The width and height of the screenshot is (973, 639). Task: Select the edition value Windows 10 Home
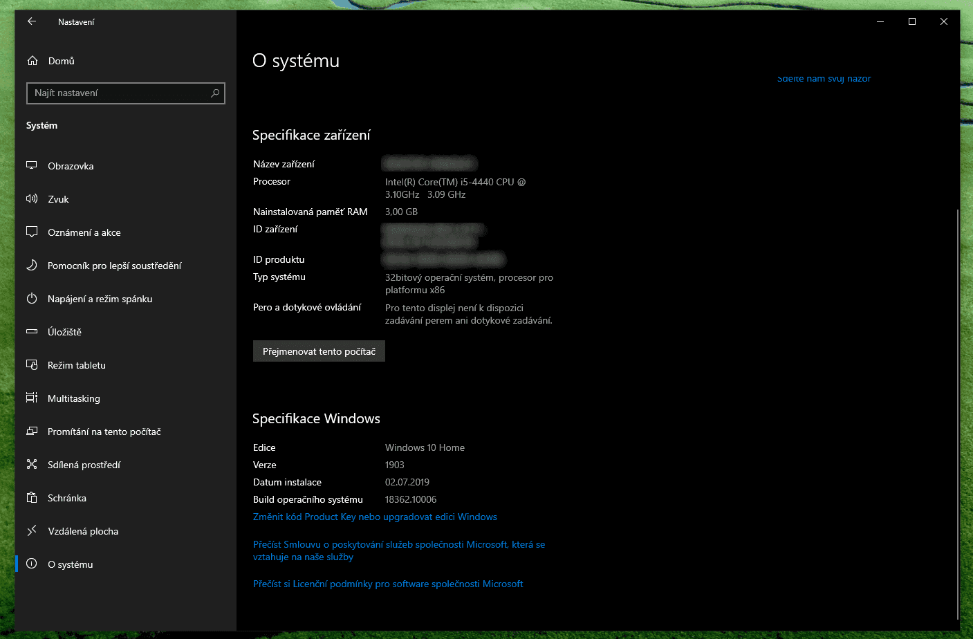(x=425, y=447)
